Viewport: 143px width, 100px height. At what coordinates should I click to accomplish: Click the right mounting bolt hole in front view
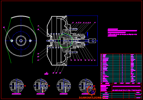tap(30, 41)
